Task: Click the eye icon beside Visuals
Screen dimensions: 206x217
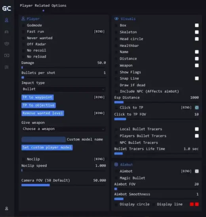Action: click(x=116, y=19)
